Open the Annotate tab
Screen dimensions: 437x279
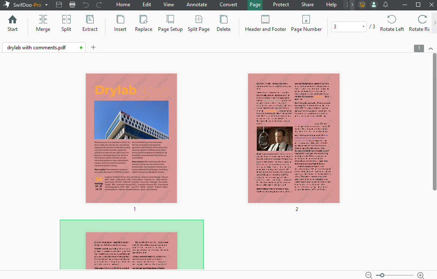tap(197, 5)
